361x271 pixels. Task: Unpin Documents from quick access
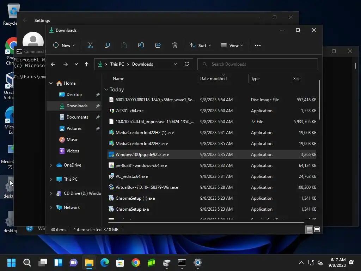(98, 117)
